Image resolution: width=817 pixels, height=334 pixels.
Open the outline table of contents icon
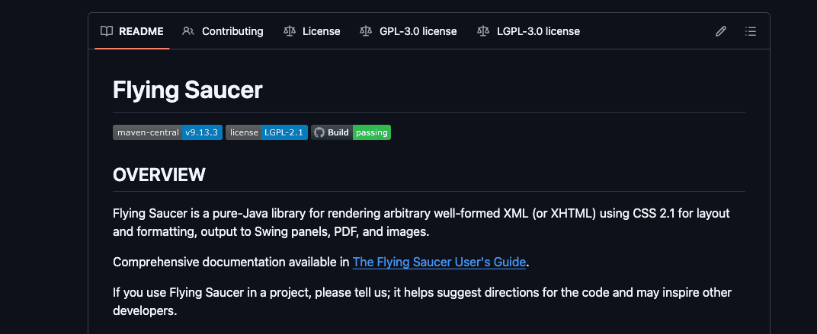coord(750,31)
